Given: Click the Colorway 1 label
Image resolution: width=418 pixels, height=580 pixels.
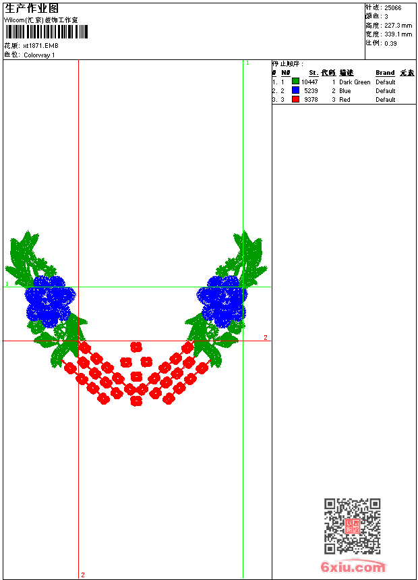Looking at the screenshot, I should 39,55.
